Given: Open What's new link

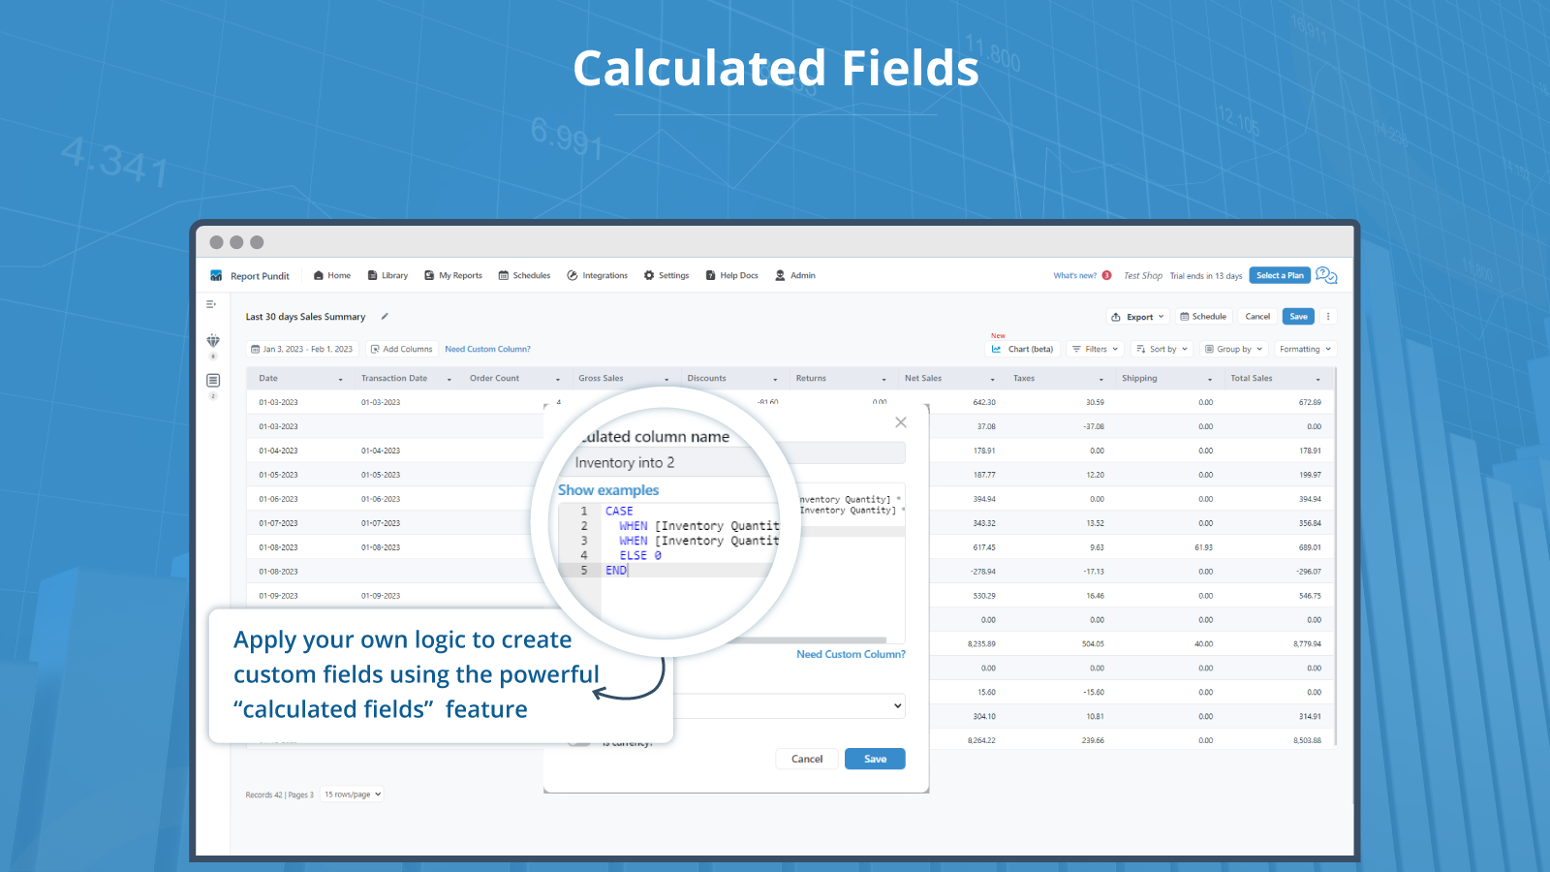Looking at the screenshot, I should pyautogui.click(x=1075, y=275).
